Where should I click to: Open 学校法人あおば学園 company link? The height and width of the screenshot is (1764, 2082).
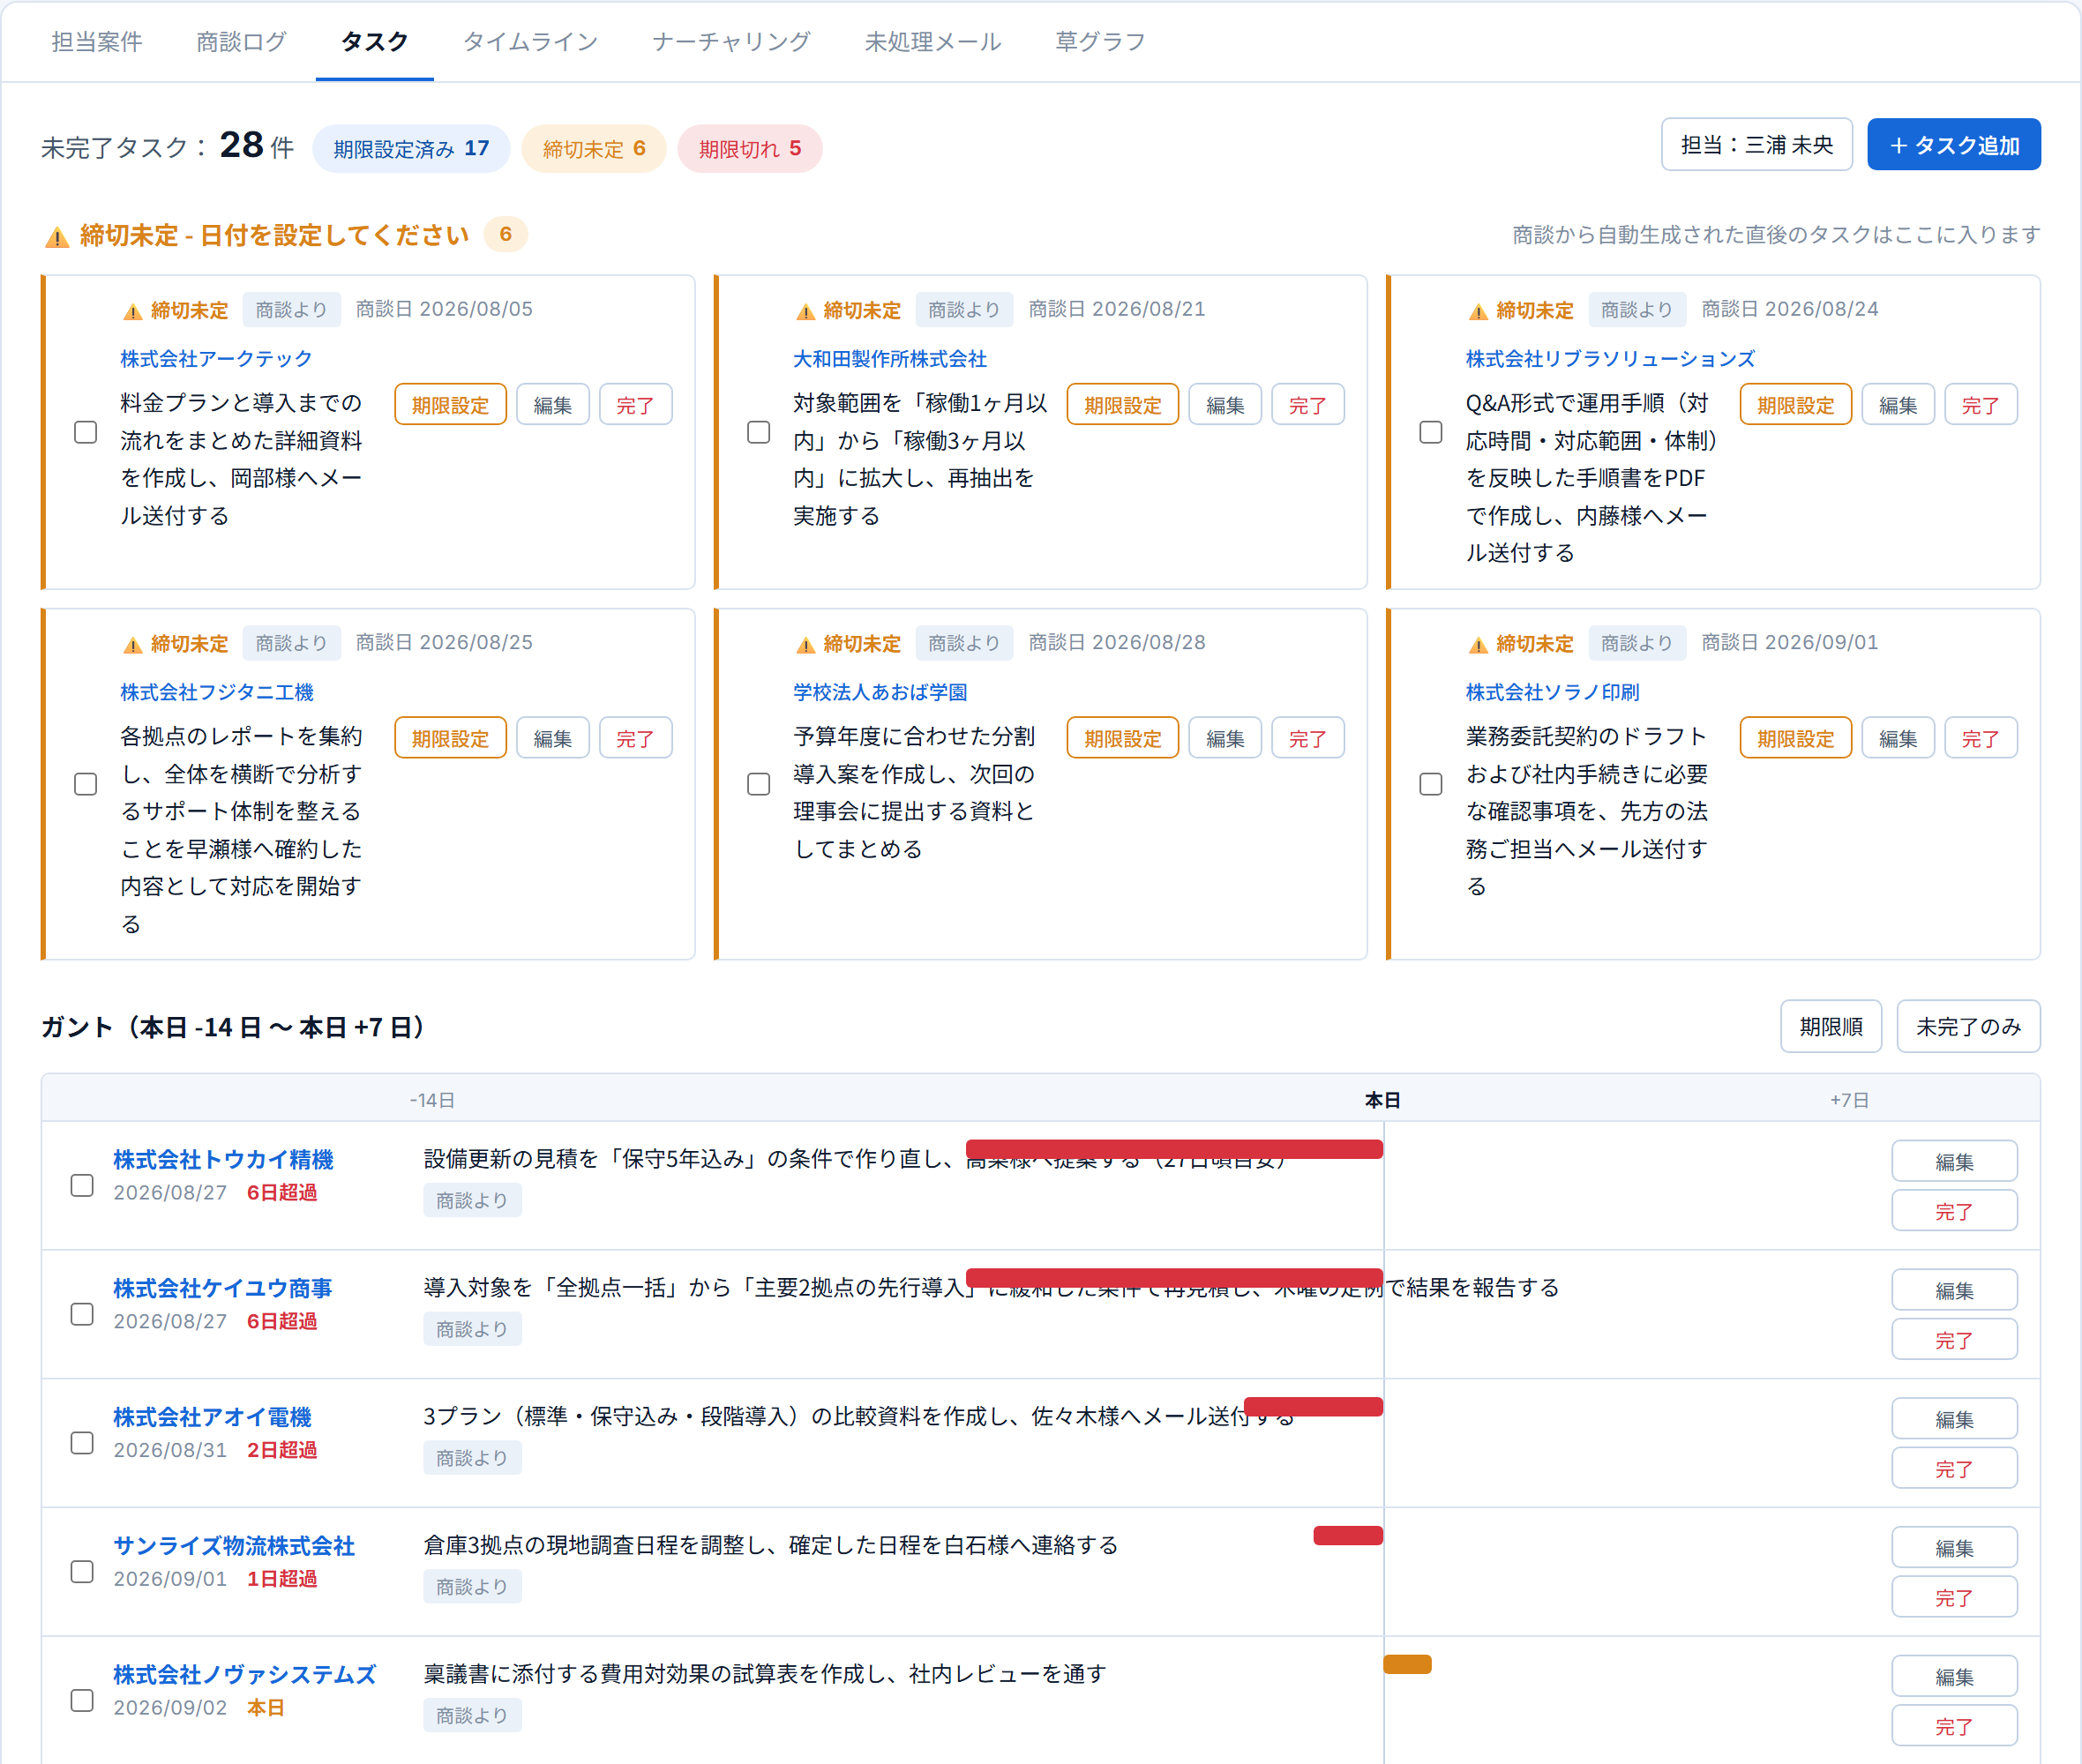pos(880,692)
